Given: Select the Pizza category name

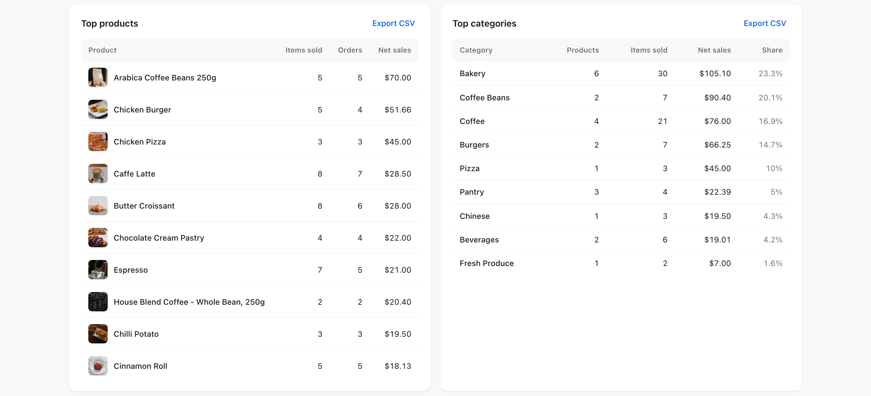Looking at the screenshot, I should click(x=469, y=168).
